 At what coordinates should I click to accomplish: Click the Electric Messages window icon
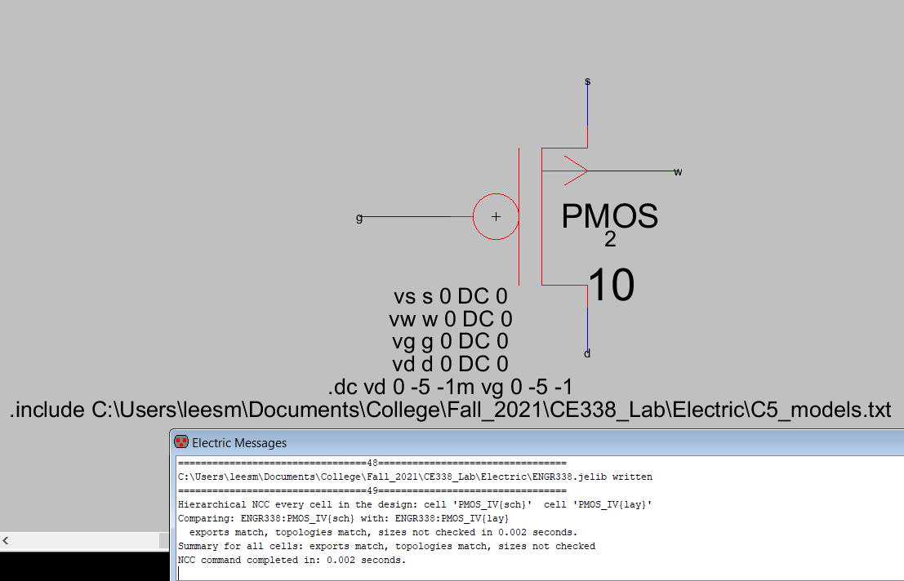[181, 442]
